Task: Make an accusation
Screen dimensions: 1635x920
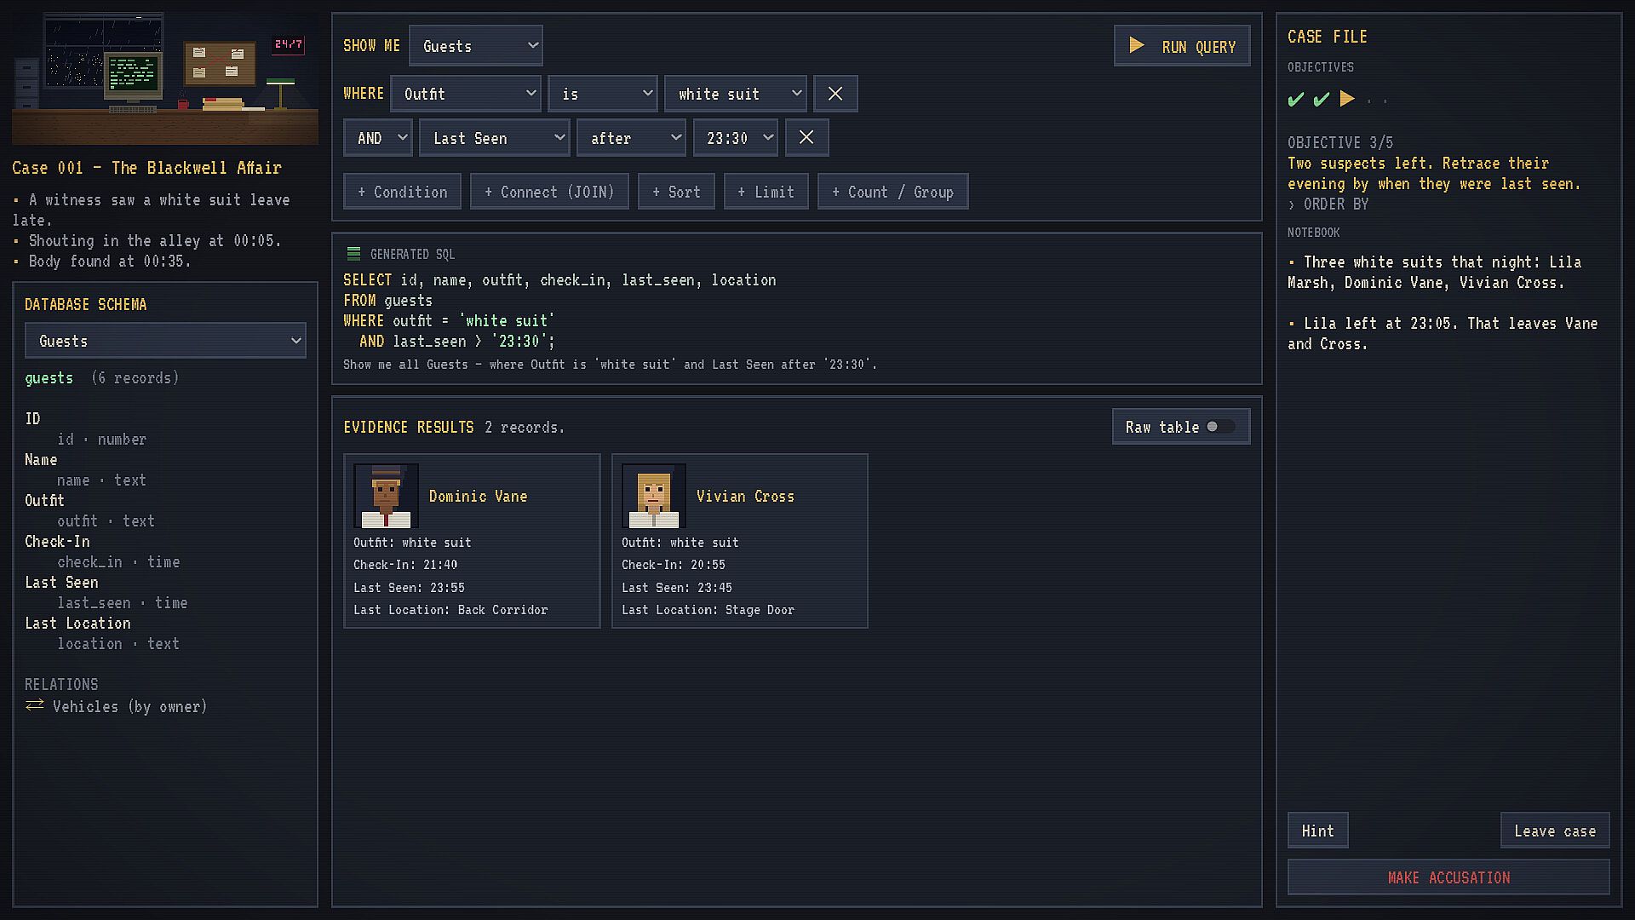Action: point(1449,877)
